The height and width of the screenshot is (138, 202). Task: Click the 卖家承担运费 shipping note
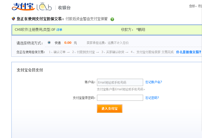point(108,43)
